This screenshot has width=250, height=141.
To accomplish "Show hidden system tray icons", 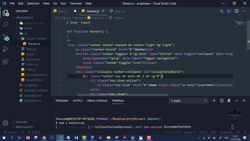I will pyautogui.click(x=199, y=137).
